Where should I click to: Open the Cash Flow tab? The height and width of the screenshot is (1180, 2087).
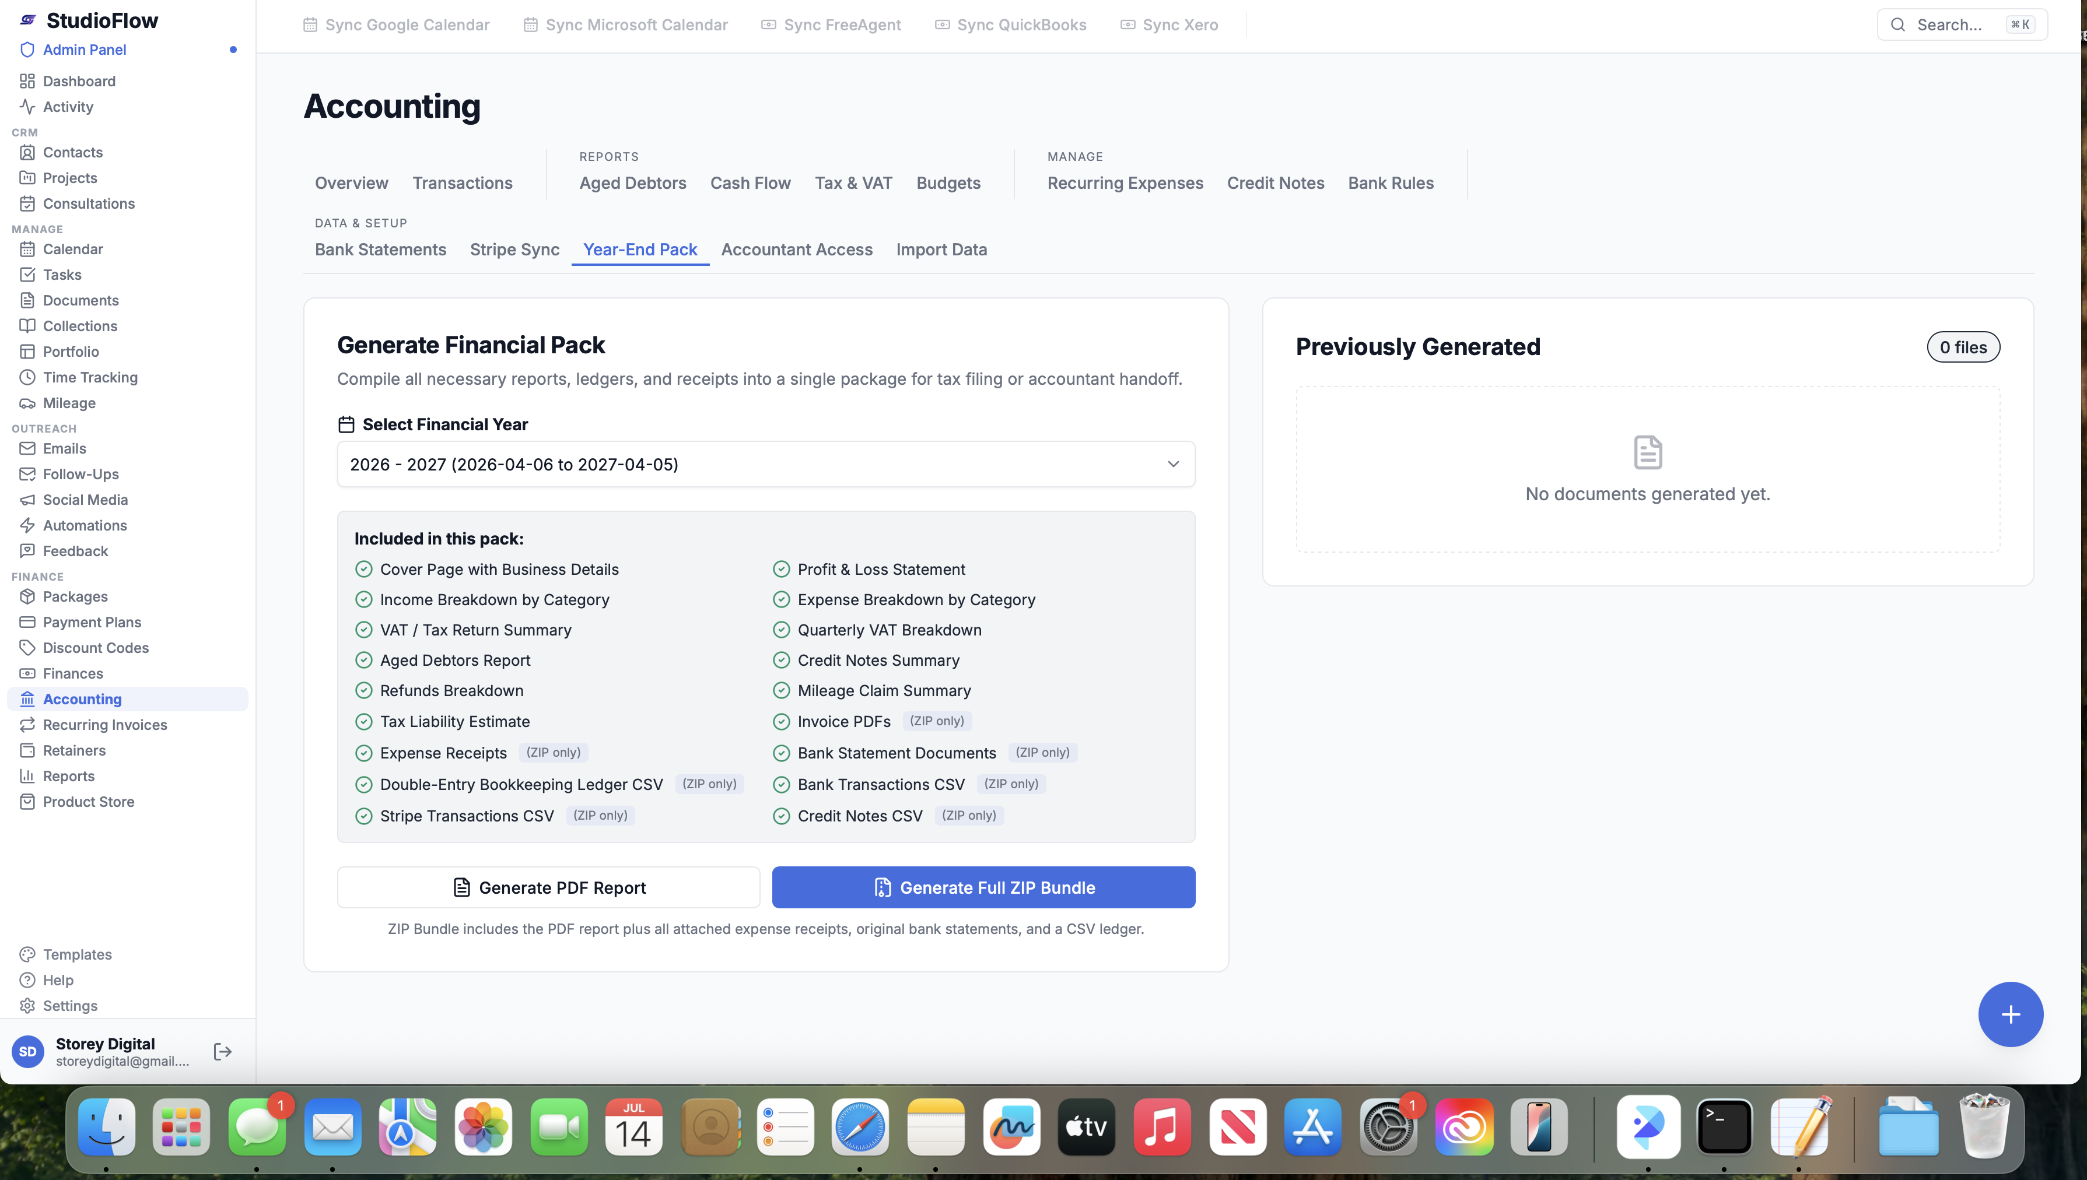coord(750,183)
